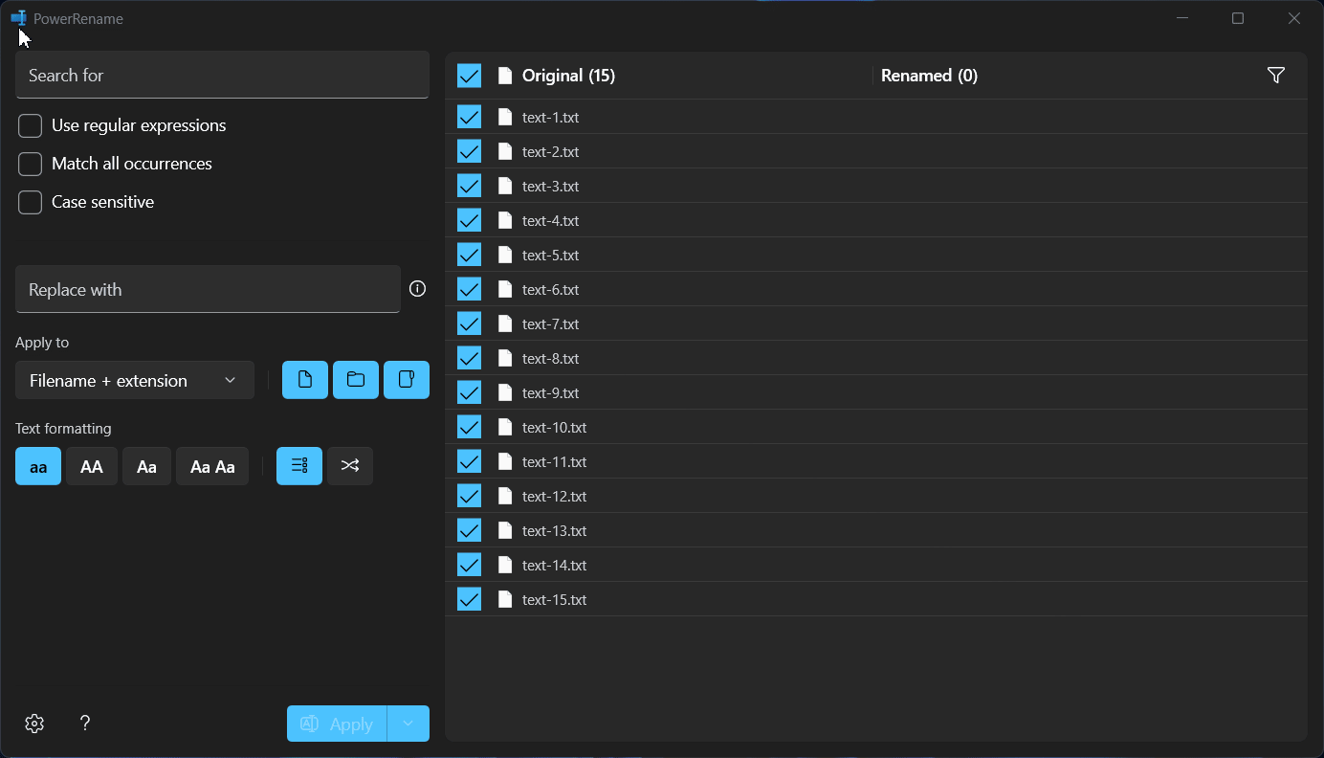
Task: Click the PowerRename app icon in title bar
Action: (x=18, y=18)
